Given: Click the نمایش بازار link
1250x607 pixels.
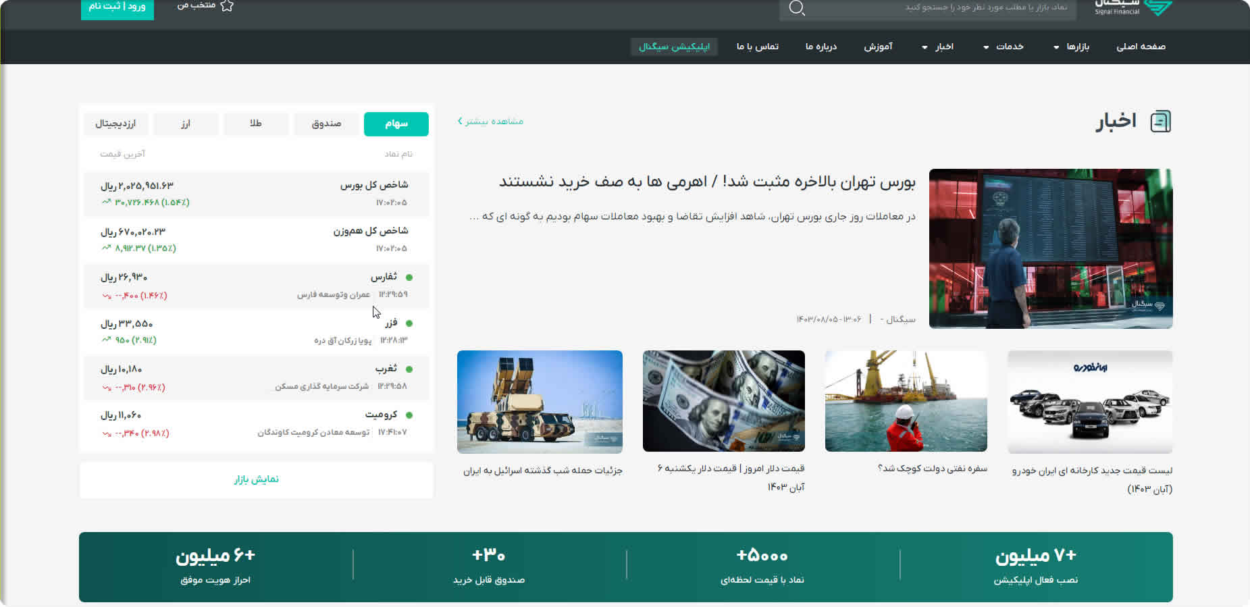Looking at the screenshot, I should [256, 479].
